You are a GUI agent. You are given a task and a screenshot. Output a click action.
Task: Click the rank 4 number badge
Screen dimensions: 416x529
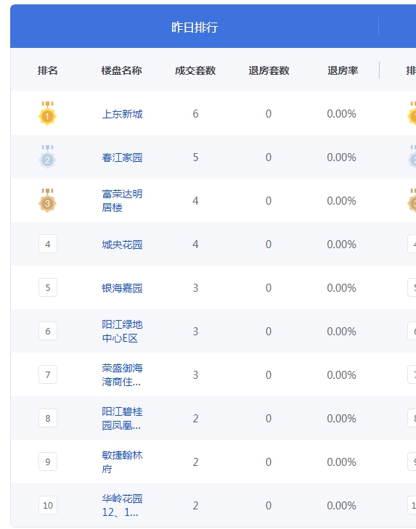(48, 244)
